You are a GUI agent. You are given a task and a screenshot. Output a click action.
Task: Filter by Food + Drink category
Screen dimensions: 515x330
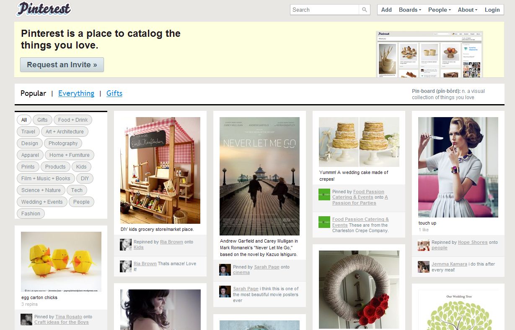click(x=73, y=120)
